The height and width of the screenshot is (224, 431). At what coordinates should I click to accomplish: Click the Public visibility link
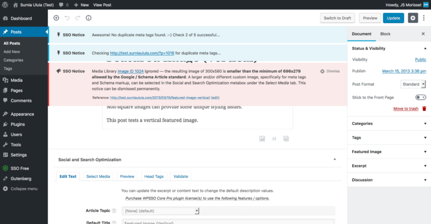point(420,59)
